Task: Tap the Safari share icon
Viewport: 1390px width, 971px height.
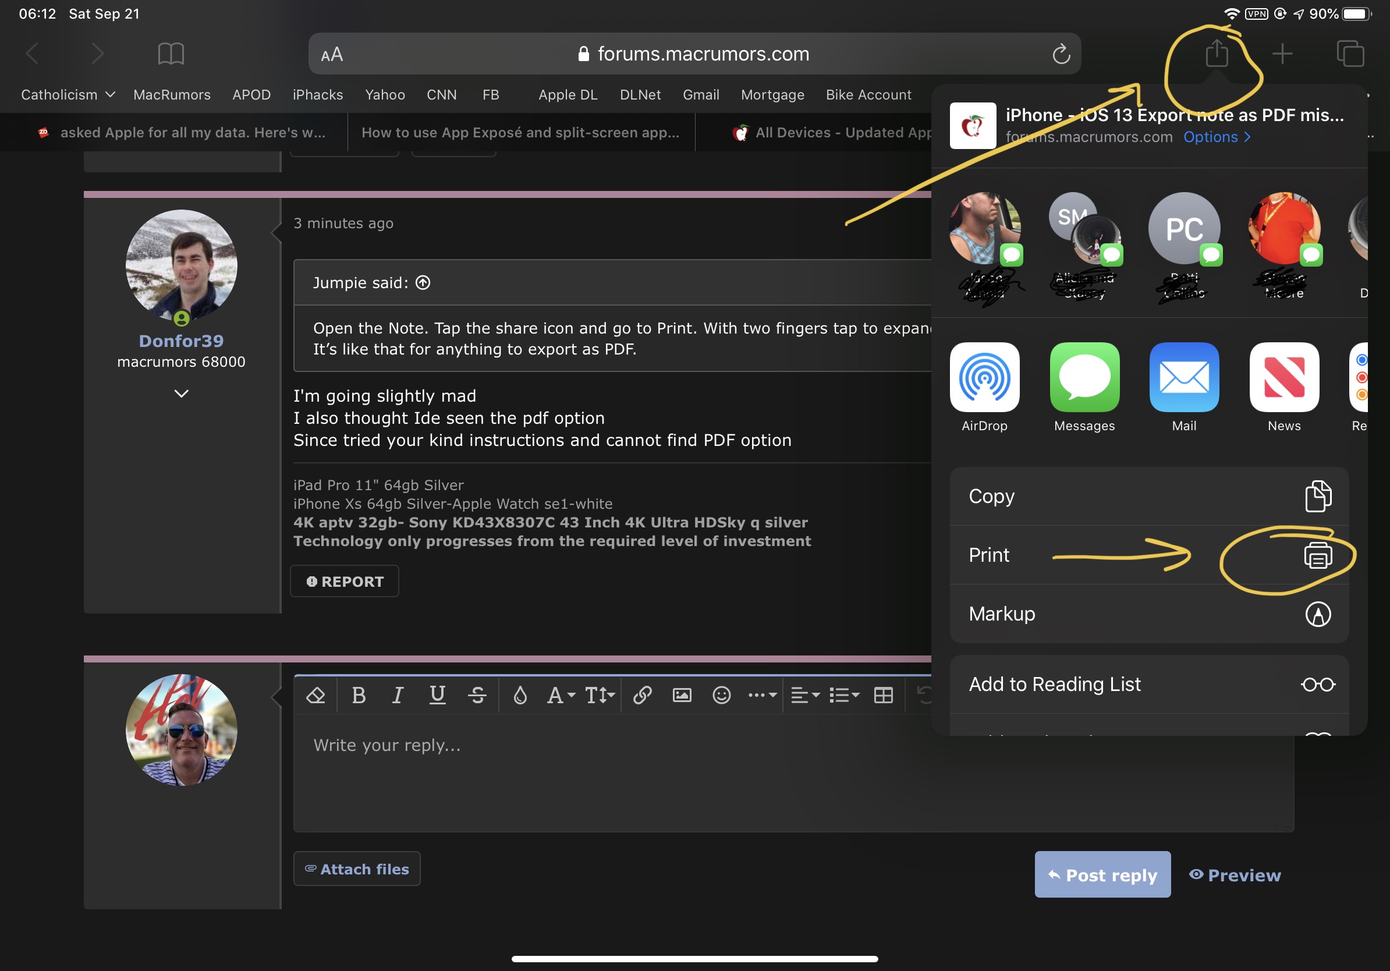Action: (x=1217, y=54)
